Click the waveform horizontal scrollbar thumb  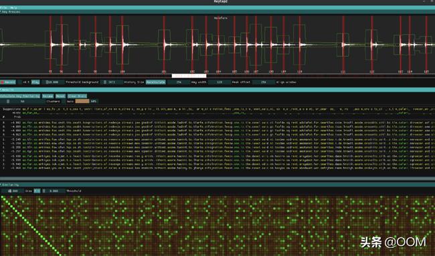click(x=189, y=76)
